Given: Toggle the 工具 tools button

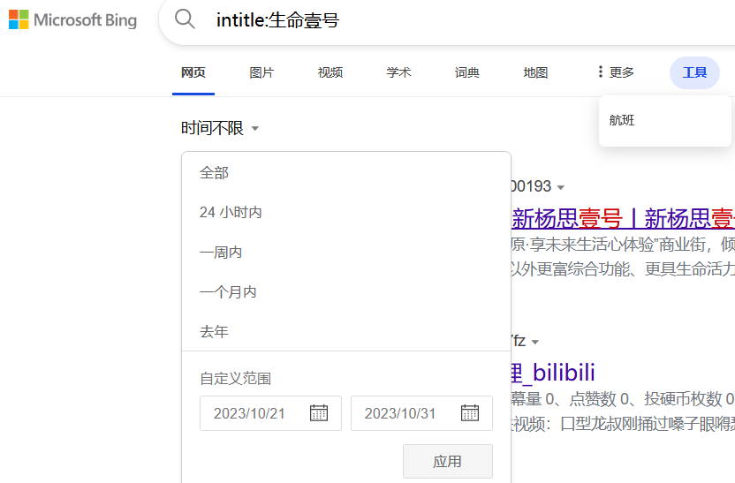Looking at the screenshot, I should click(694, 72).
